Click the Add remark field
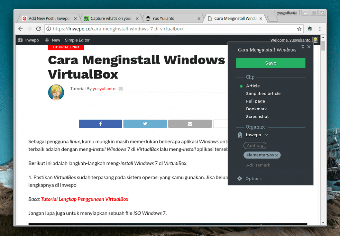 click(258, 165)
